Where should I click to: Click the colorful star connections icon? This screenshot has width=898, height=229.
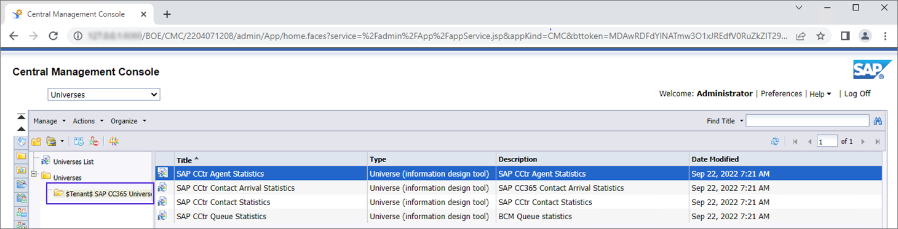tap(114, 142)
